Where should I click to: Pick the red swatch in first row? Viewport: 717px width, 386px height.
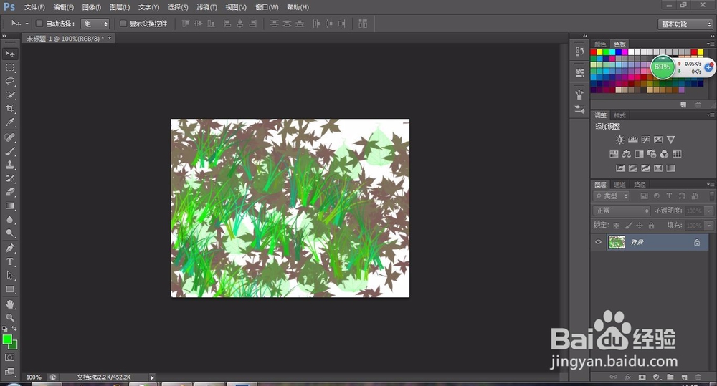[x=594, y=52]
